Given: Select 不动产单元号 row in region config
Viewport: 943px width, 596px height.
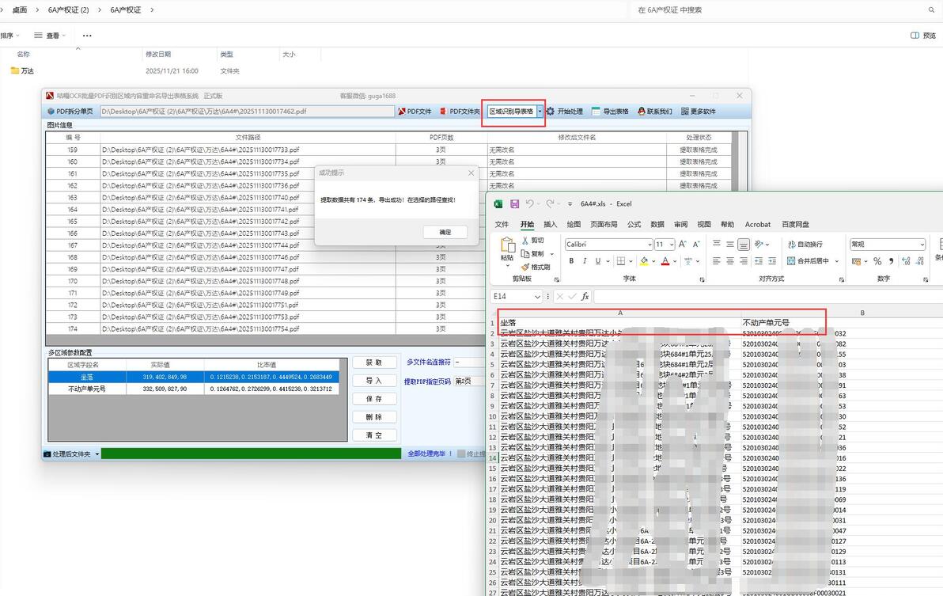Looking at the screenshot, I should [193, 389].
